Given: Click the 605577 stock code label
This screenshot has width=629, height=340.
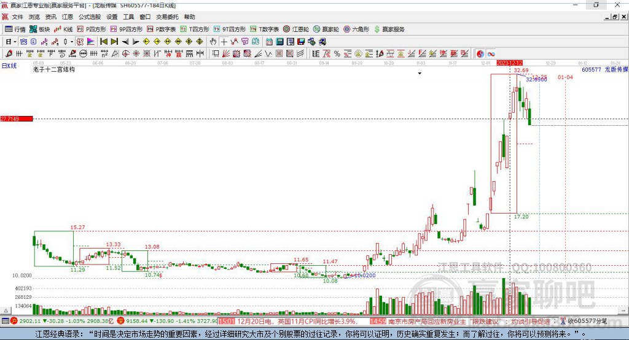Looking at the screenshot, I should pyautogui.click(x=592, y=69).
